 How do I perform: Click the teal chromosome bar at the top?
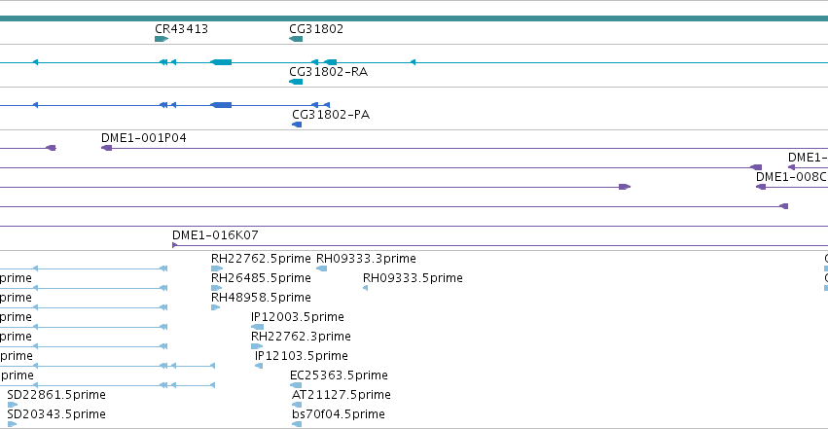pyautogui.click(x=414, y=18)
